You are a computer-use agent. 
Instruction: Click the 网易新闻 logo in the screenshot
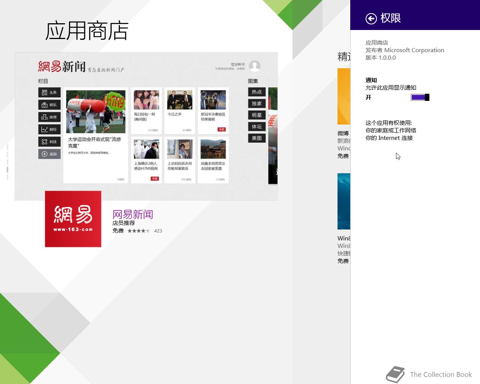tap(62, 66)
